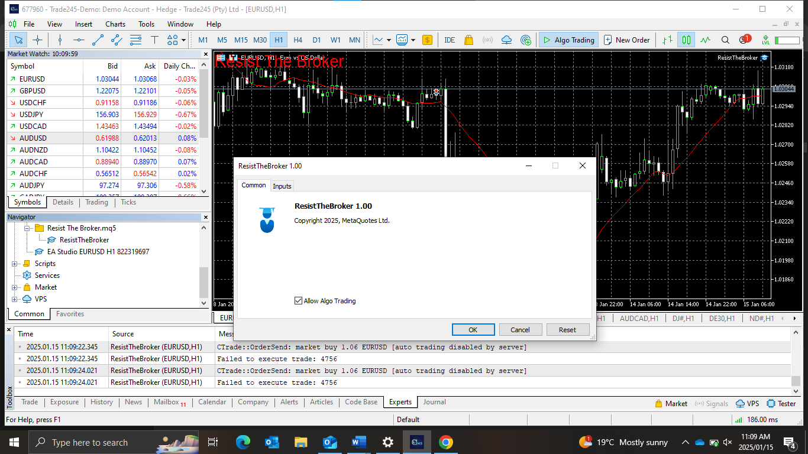Expand the VPS node in Navigator
Viewport: 808px width, 454px height.
(x=15, y=299)
